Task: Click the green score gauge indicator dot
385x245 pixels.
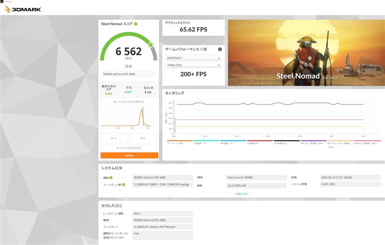Action: point(151,45)
